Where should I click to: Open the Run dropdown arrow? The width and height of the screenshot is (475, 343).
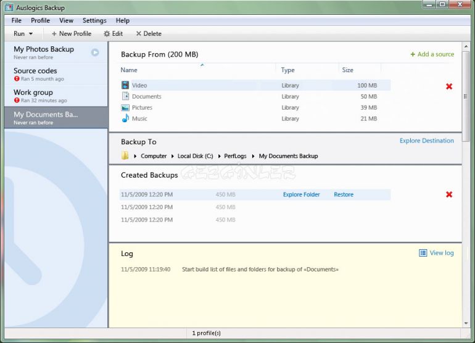tap(31, 34)
